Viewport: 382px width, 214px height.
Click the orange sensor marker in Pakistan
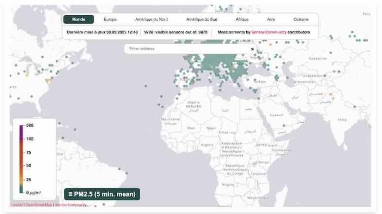pyautogui.click(x=331, y=94)
